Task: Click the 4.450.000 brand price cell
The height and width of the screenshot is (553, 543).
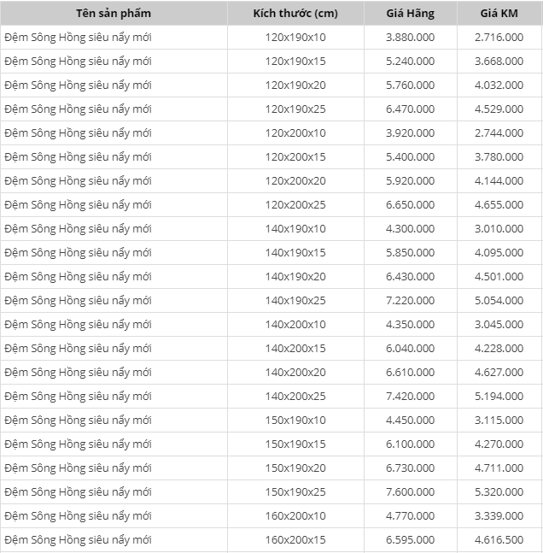Action: [x=410, y=421]
